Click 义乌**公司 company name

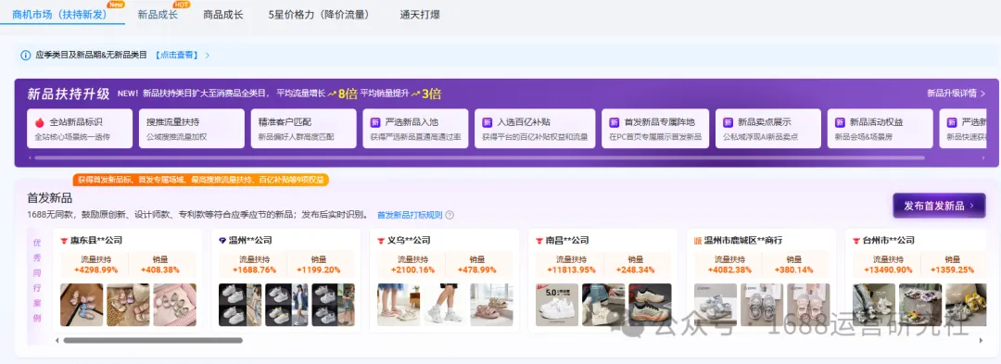tap(409, 240)
